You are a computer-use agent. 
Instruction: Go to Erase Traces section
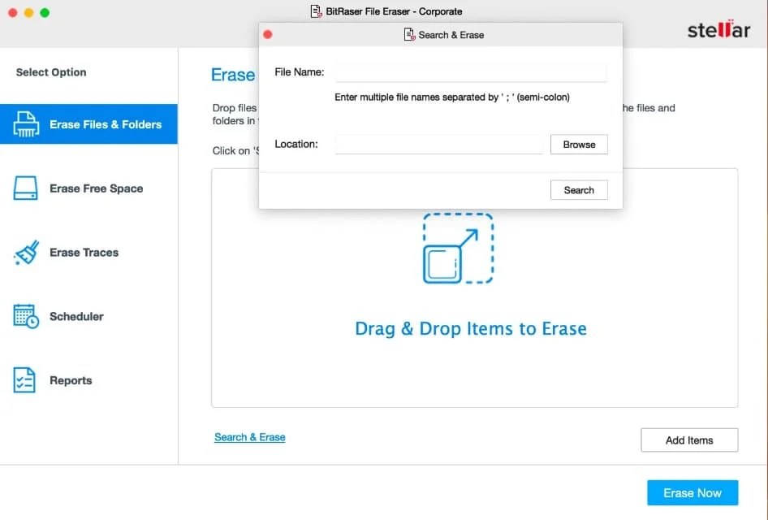tap(88, 253)
